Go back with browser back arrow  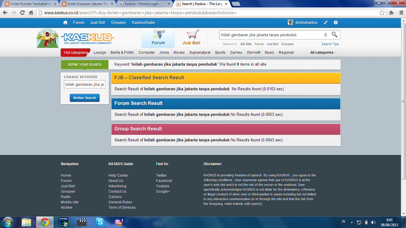pyautogui.click(x=5, y=13)
